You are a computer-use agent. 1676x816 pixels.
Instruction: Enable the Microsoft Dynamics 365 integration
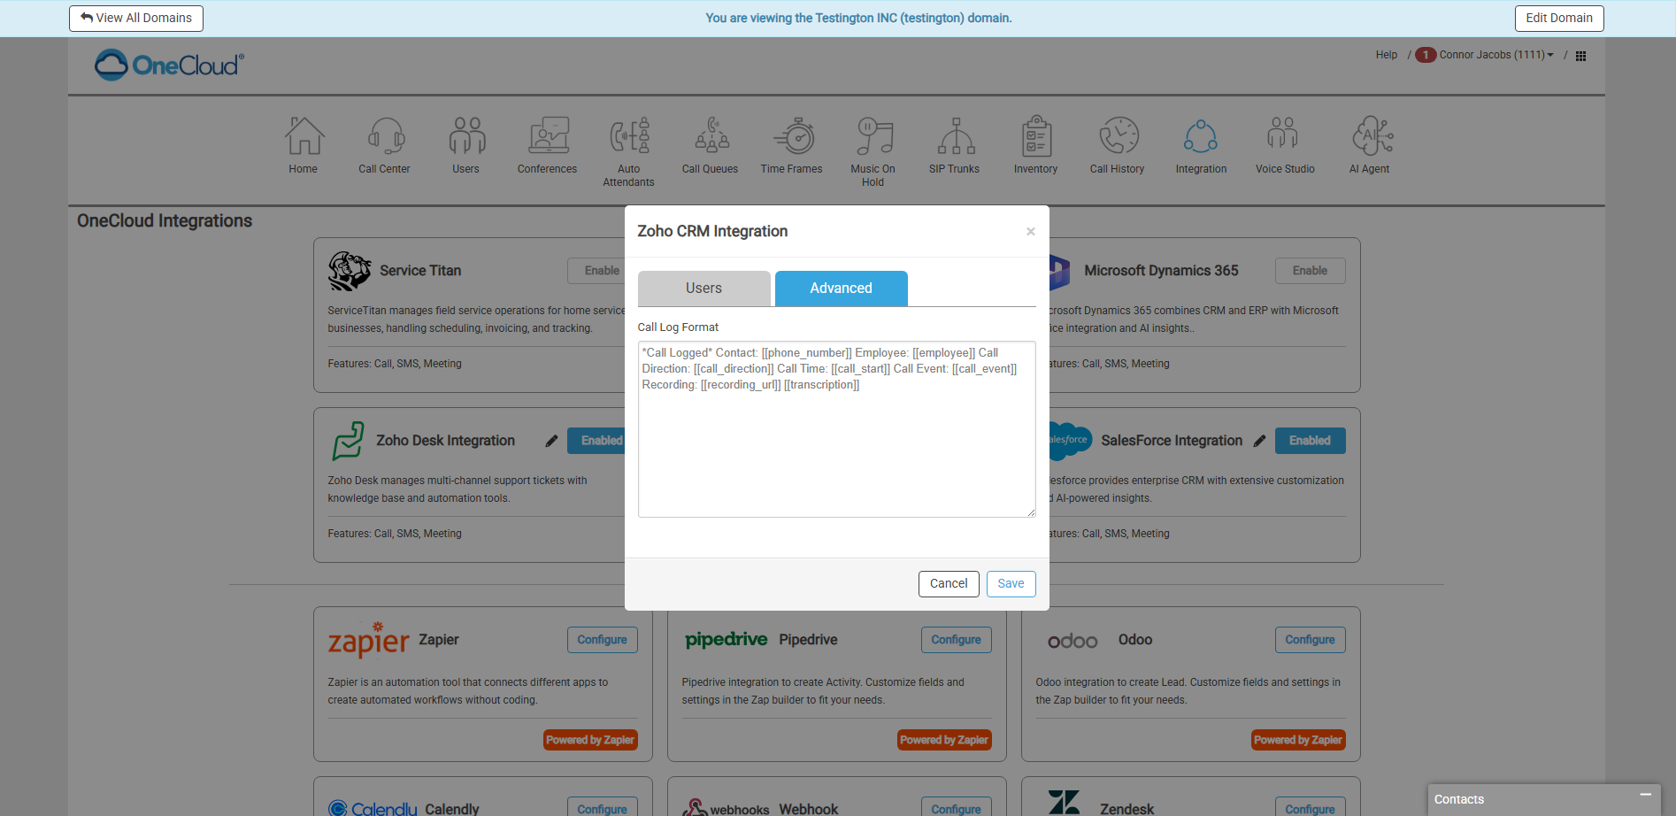coord(1310,271)
